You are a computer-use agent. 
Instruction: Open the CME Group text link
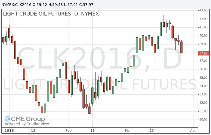click(x=28, y=119)
